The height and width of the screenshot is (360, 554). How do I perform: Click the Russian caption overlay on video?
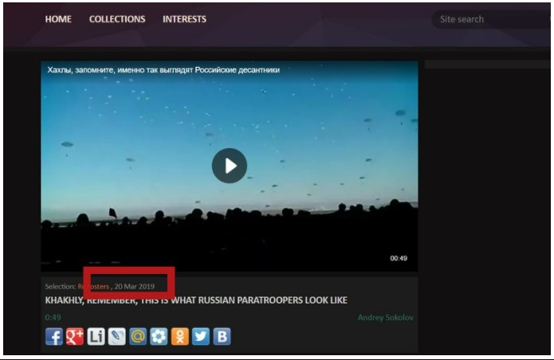click(163, 70)
